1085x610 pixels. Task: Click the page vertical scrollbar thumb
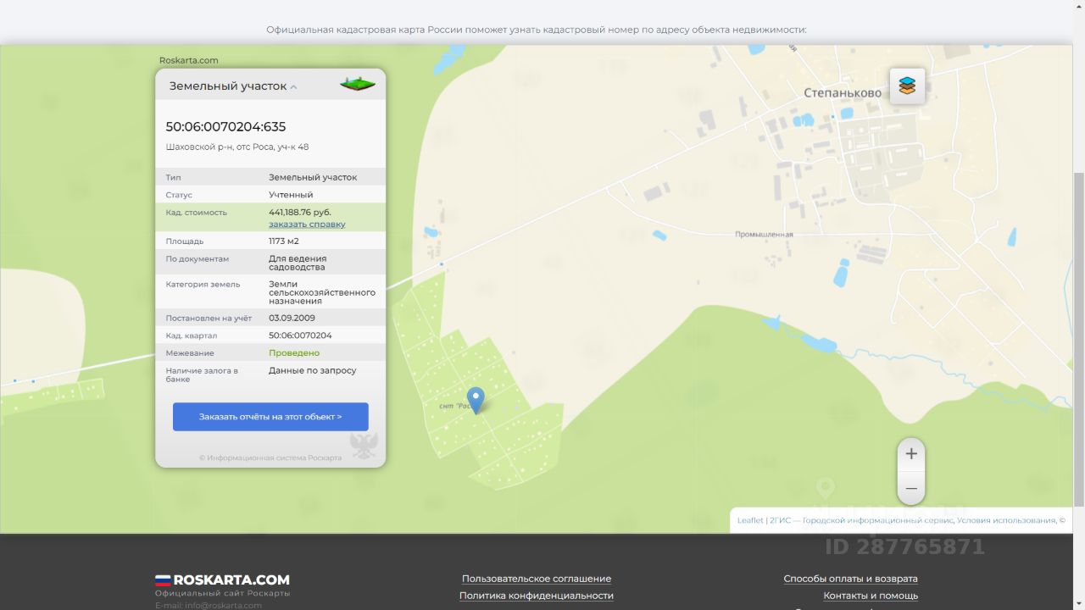(x=1079, y=339)
